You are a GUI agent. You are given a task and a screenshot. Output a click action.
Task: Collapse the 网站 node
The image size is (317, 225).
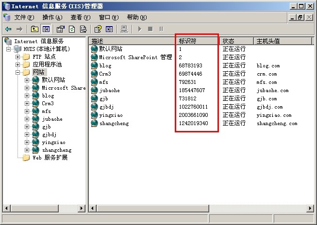click(18, 72)
